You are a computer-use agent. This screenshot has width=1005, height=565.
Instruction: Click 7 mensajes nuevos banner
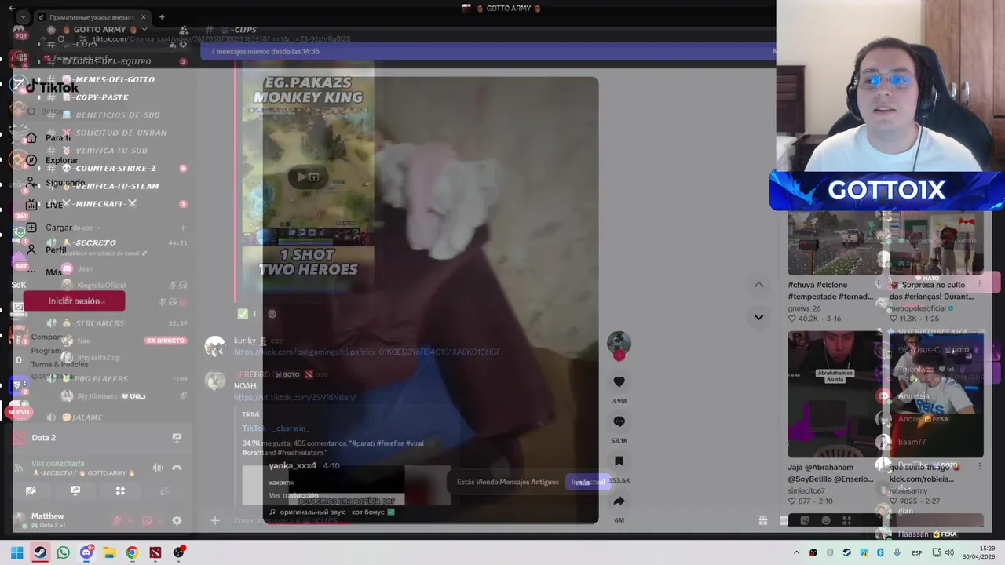(x=487, y=51)
